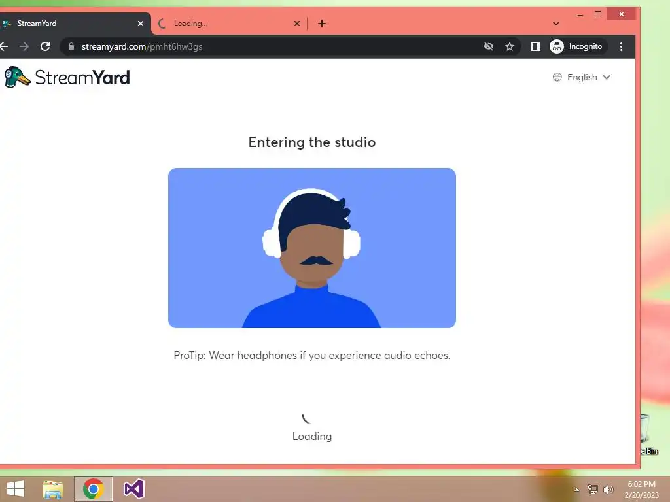This screenshot has width=670, height=502.
Task: Click the volume speaker tray icon
Action: pyautogui.click(x=608, y=490)
